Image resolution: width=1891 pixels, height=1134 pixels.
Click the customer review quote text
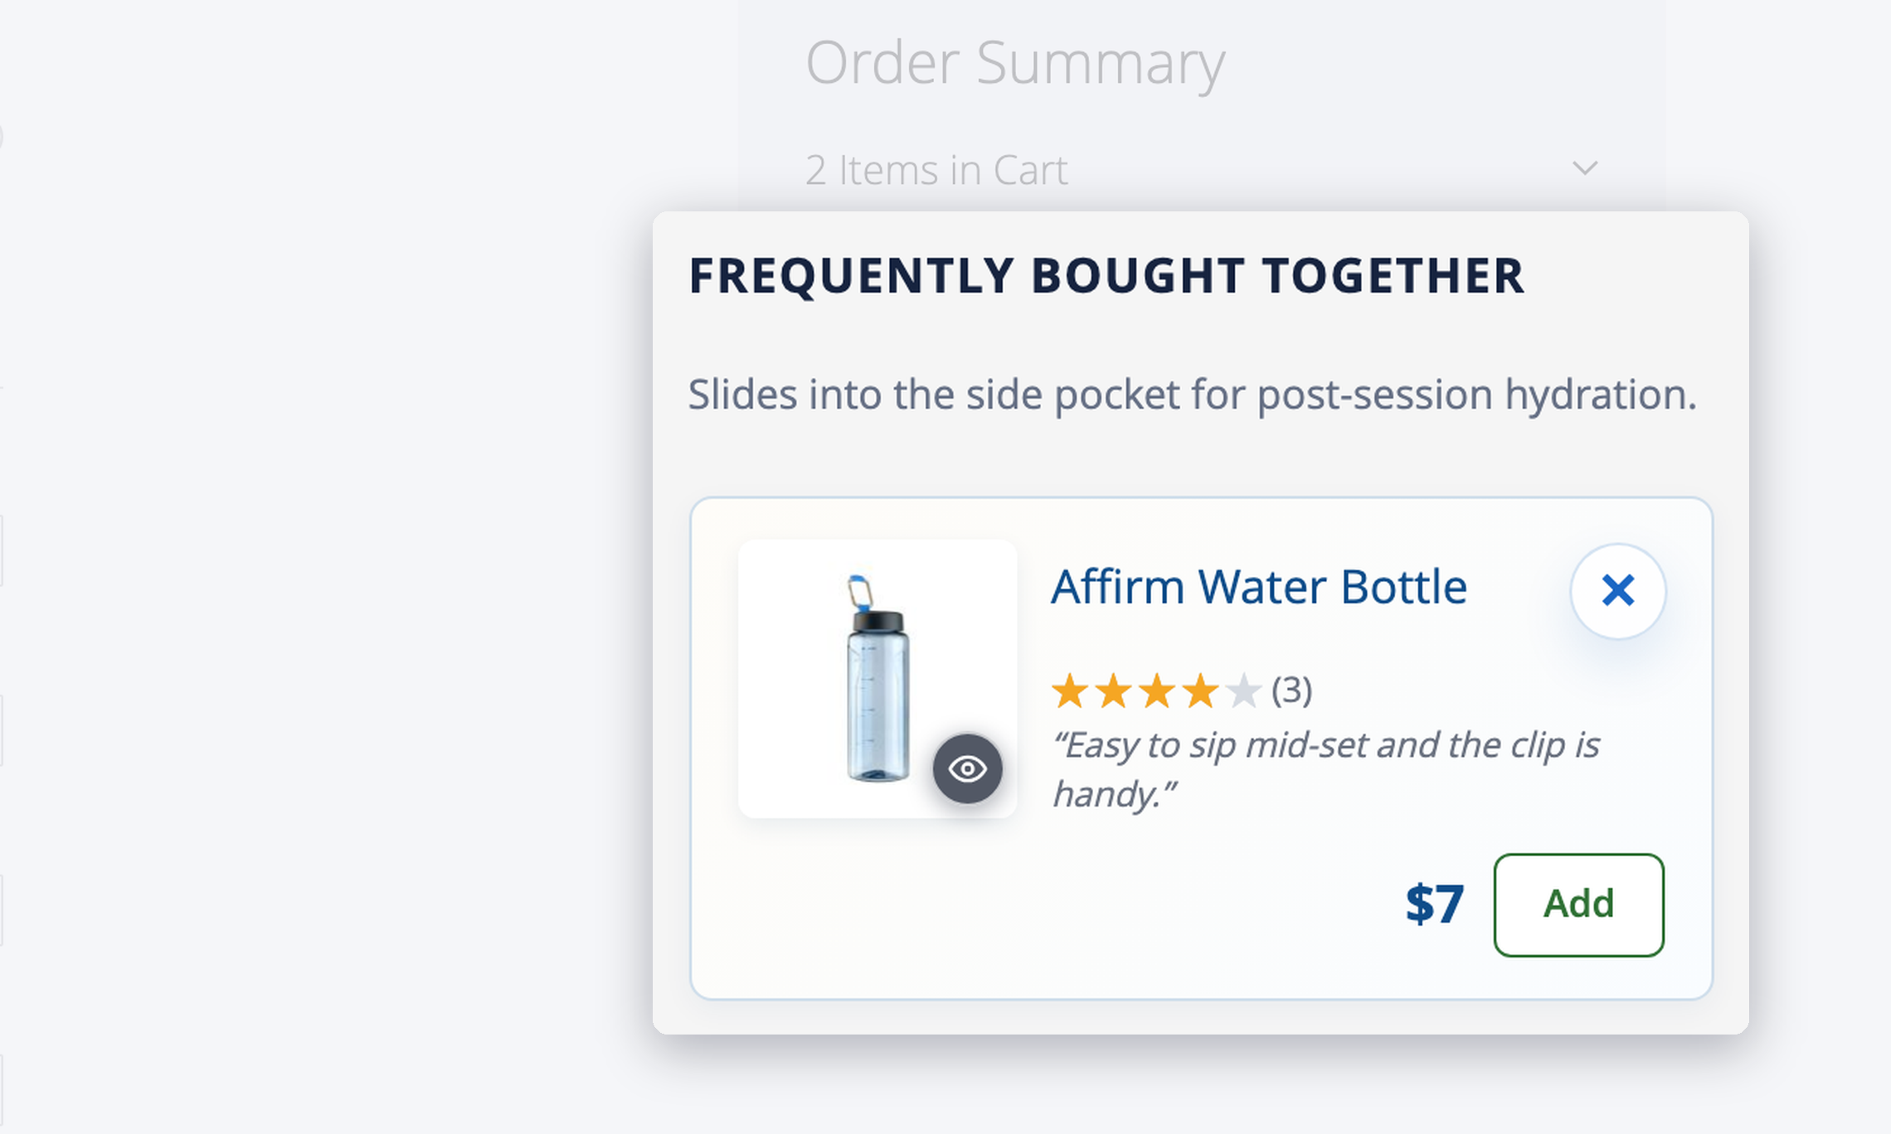point(1325,769)
